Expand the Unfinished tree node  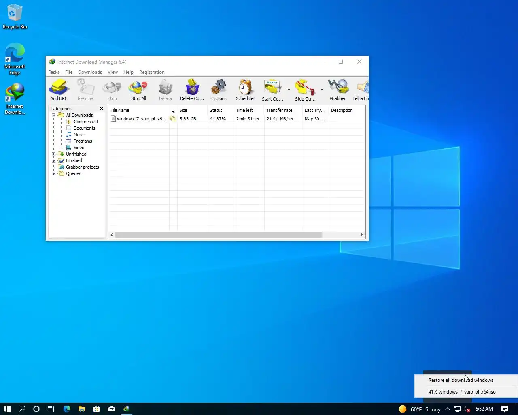54,154
